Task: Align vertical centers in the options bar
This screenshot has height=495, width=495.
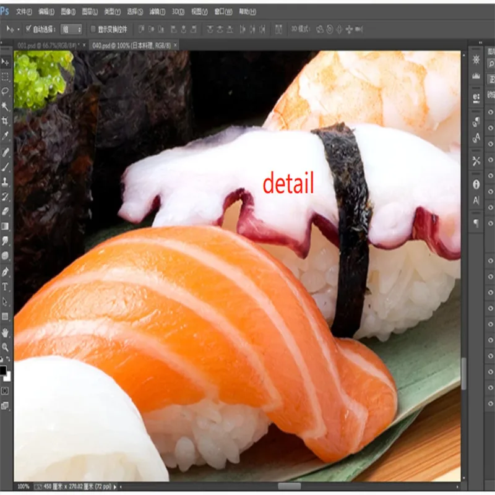Action: tap(151, 29)
